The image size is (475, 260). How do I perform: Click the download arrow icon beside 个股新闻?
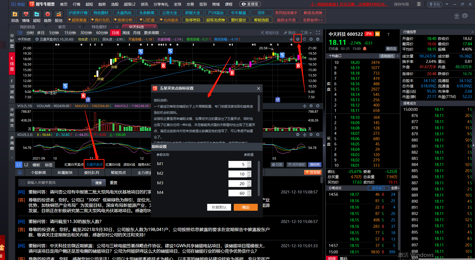[20, 172]
